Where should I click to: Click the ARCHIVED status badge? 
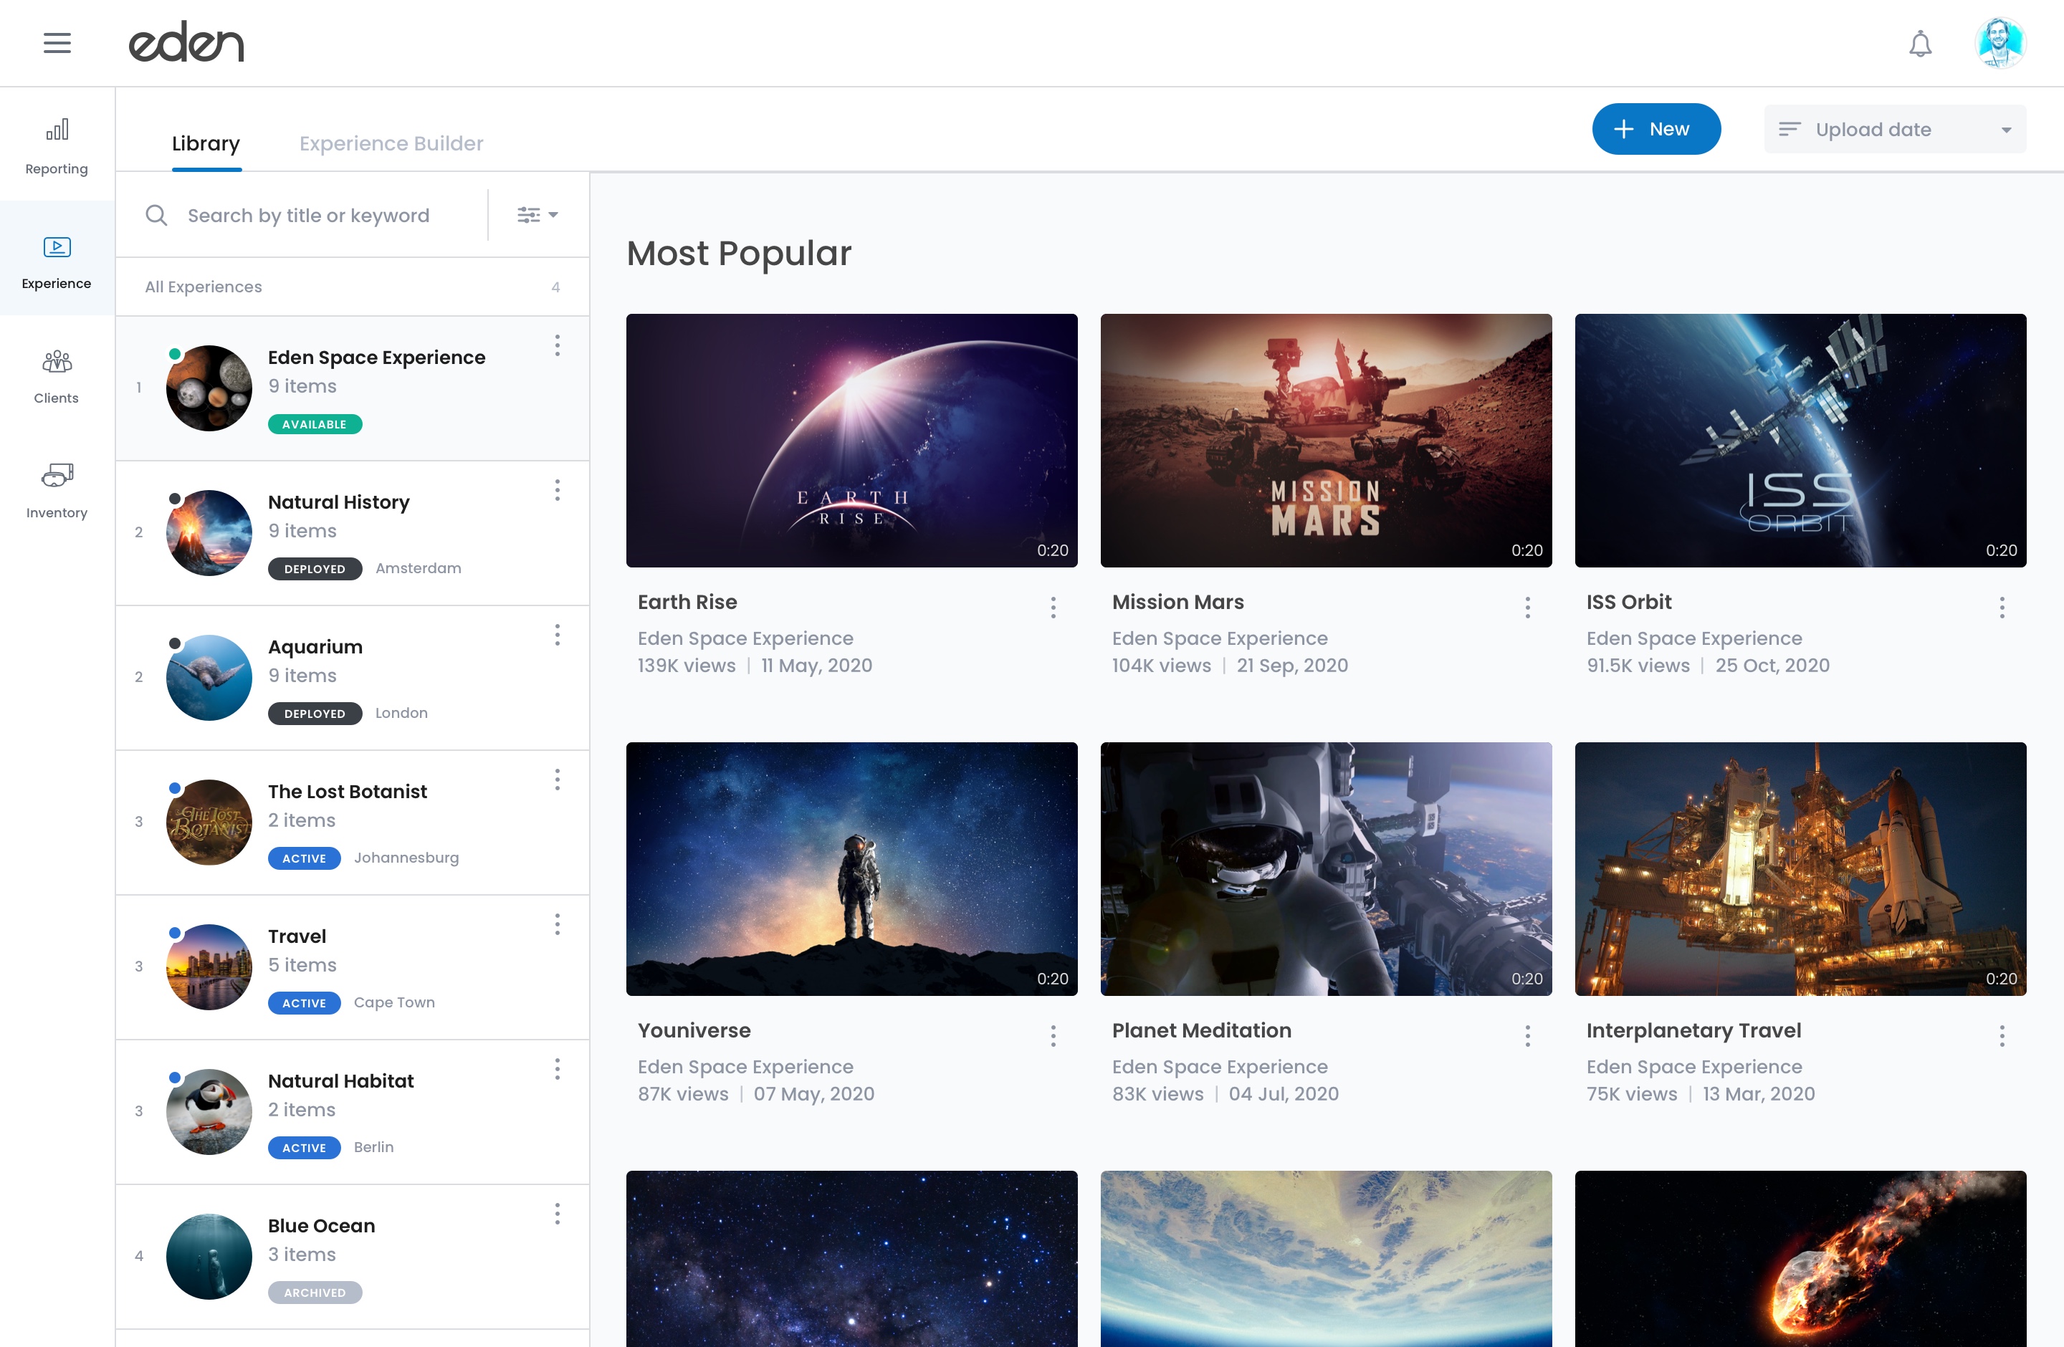coord(315,1293)
